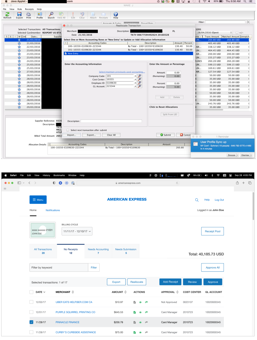The width and height of the screenshot is (257, 340).
Task: Open Receipts menu in Java Applet
Action: click(x=29, y=9)
